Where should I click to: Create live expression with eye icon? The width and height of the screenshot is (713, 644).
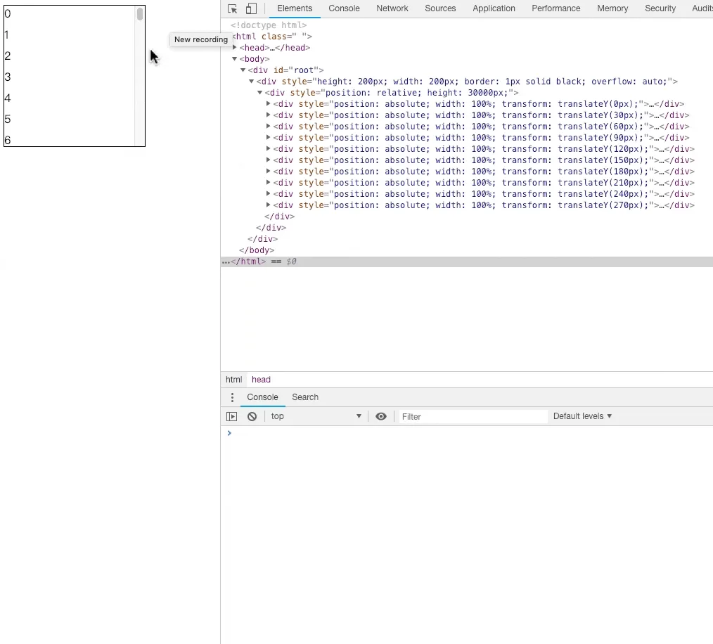coord(381,416)
